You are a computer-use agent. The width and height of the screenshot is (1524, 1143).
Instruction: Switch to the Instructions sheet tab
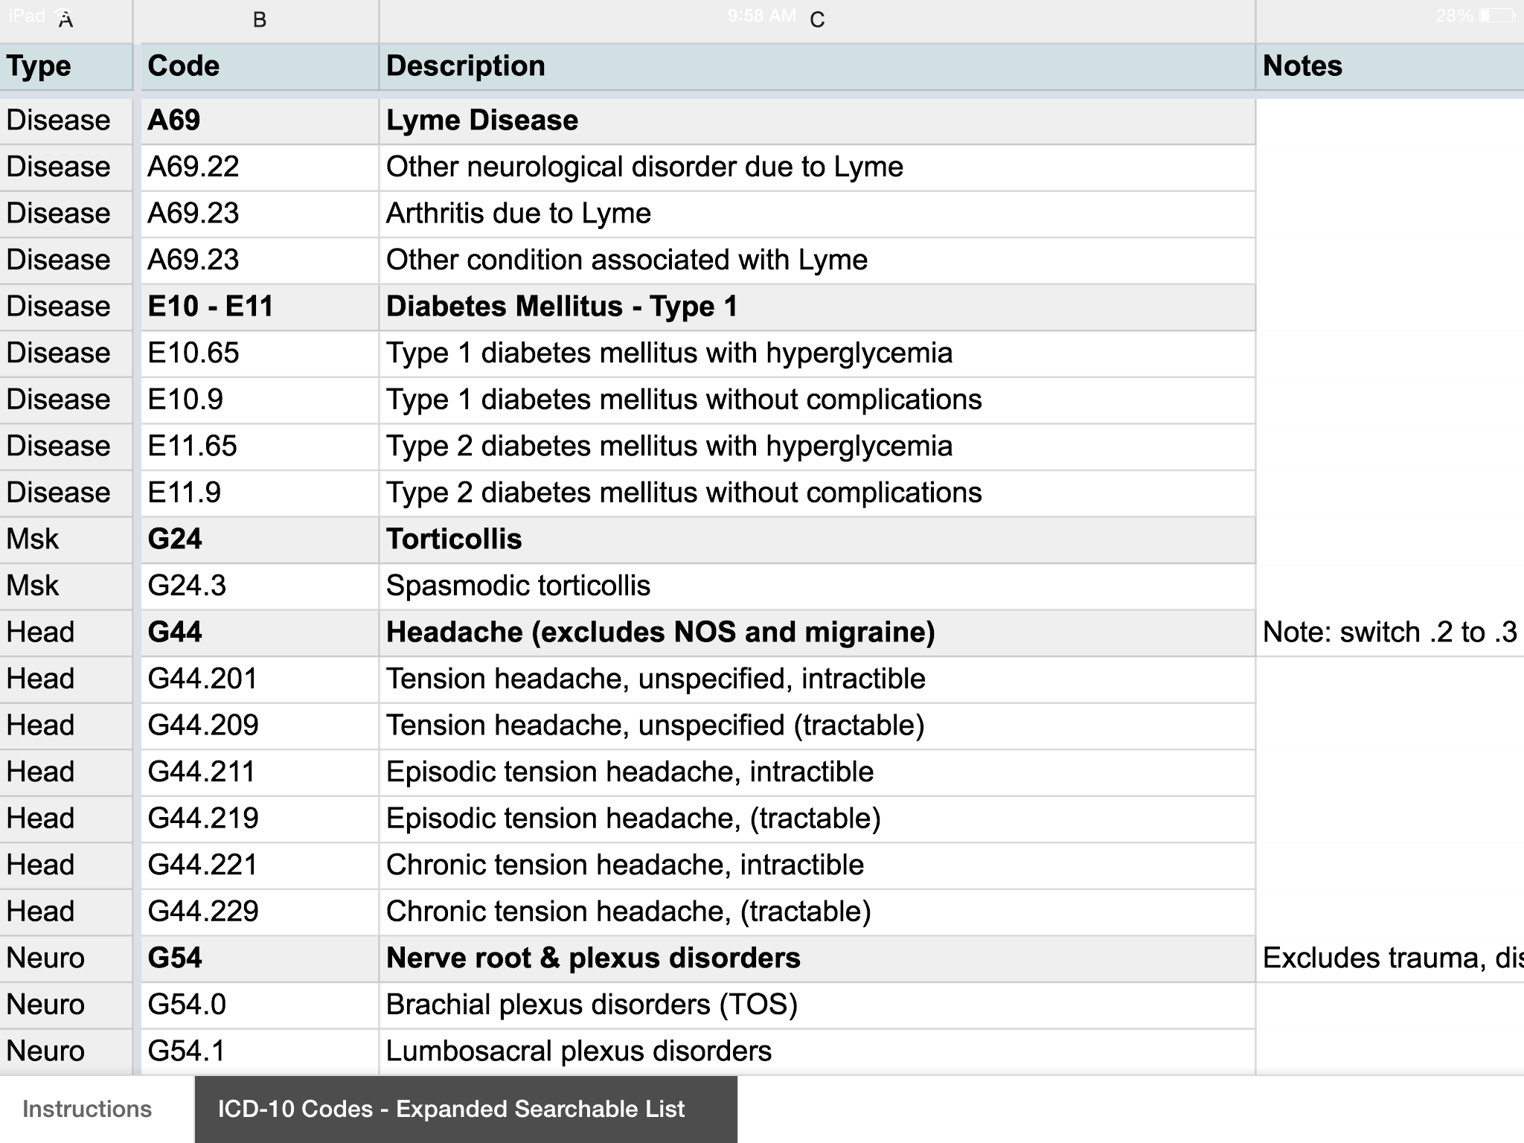coord(86,1108)
